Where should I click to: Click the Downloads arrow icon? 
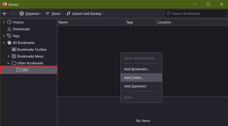pyautogui.click(x=9, y=29)
